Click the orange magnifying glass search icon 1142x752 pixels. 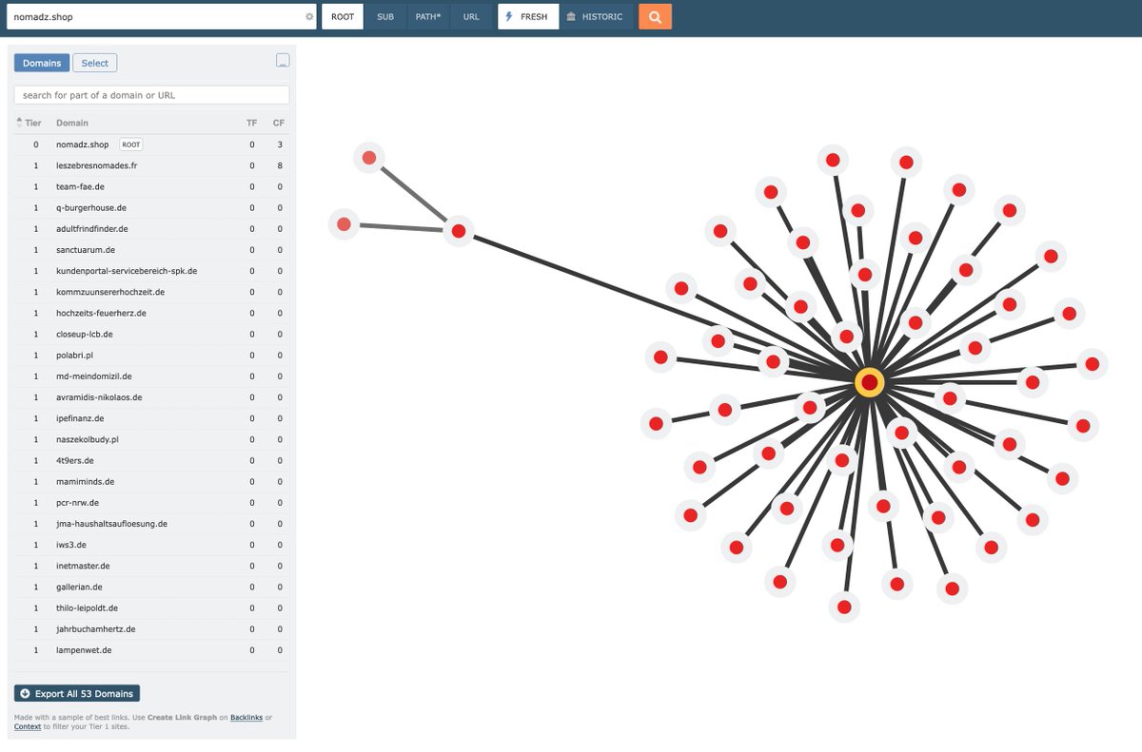(655, 16)
